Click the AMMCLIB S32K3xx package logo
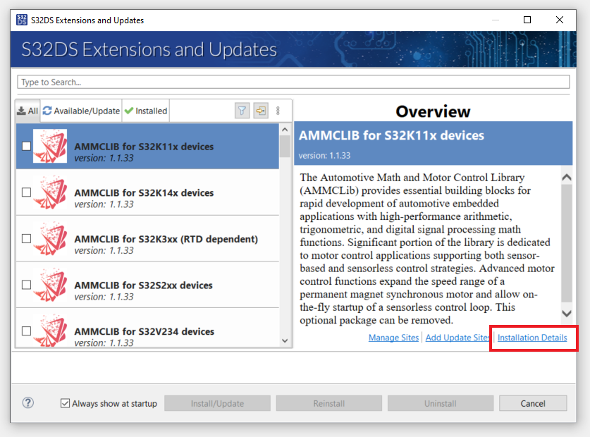 coord(50,239)
